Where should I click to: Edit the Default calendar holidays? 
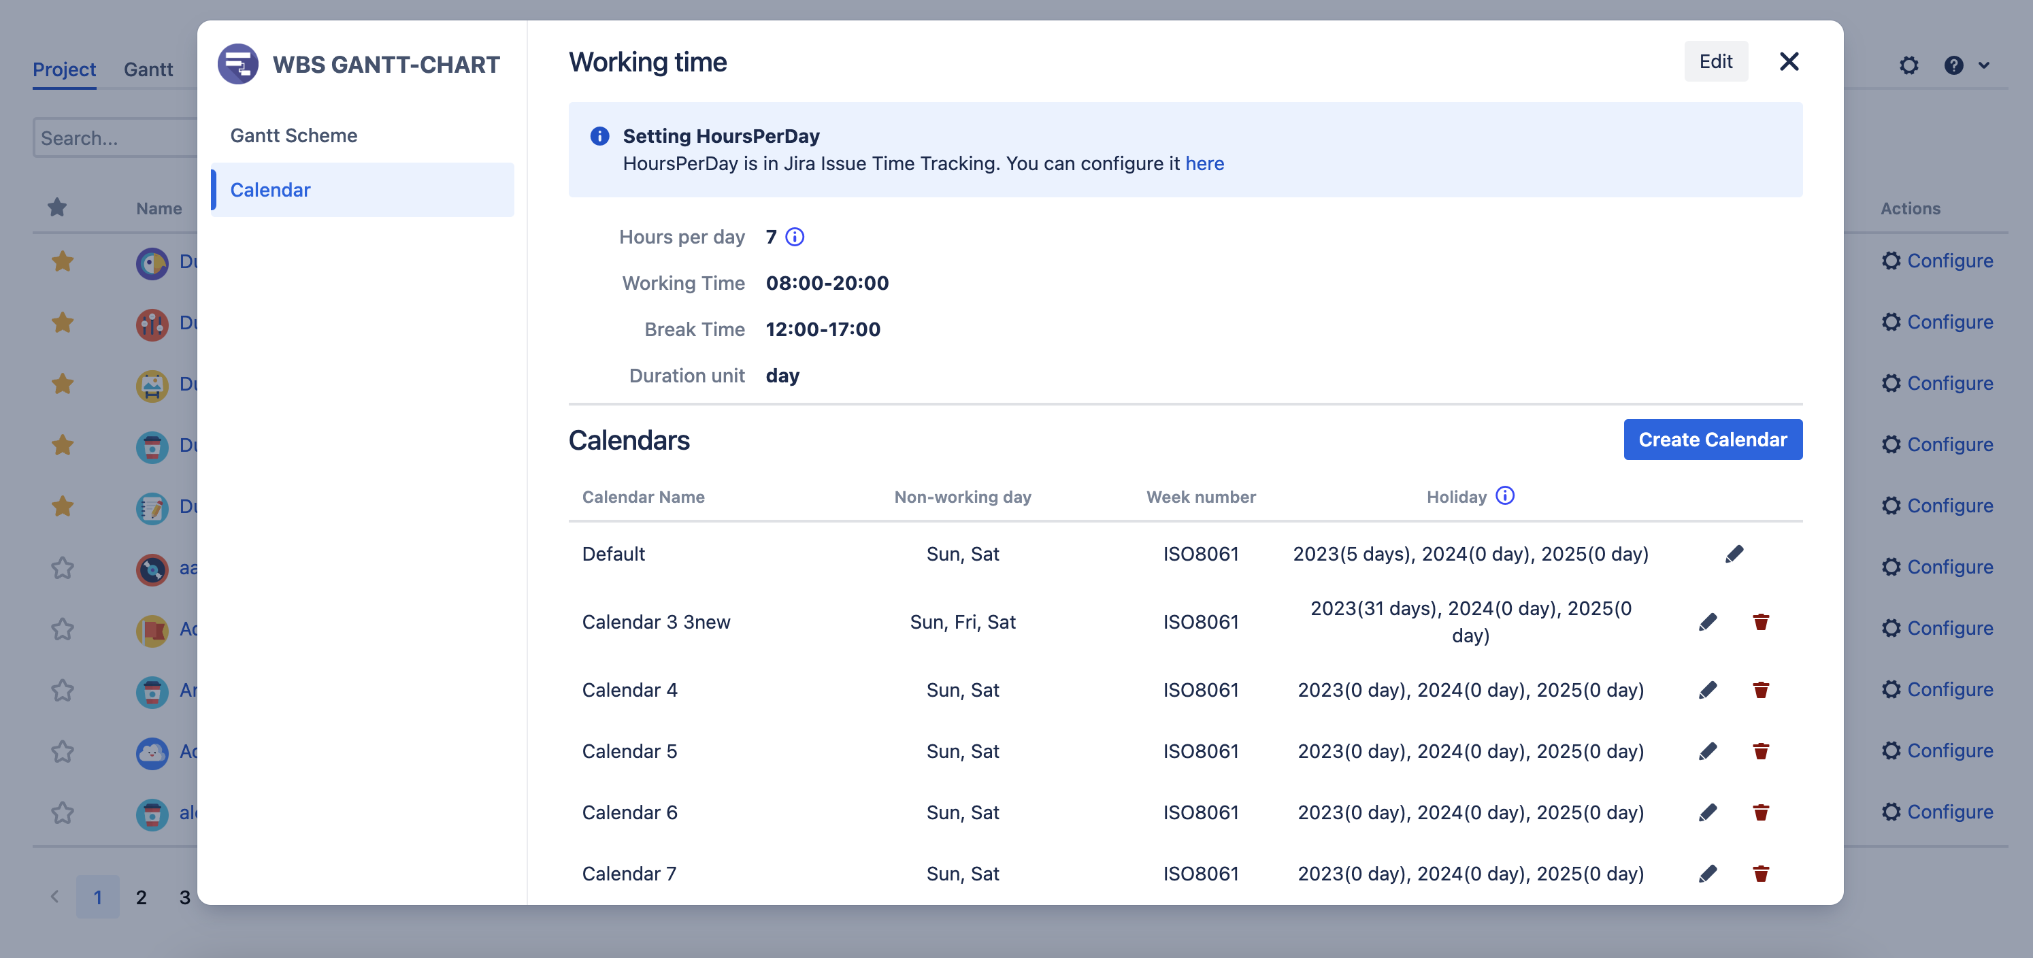point(1735,553)
